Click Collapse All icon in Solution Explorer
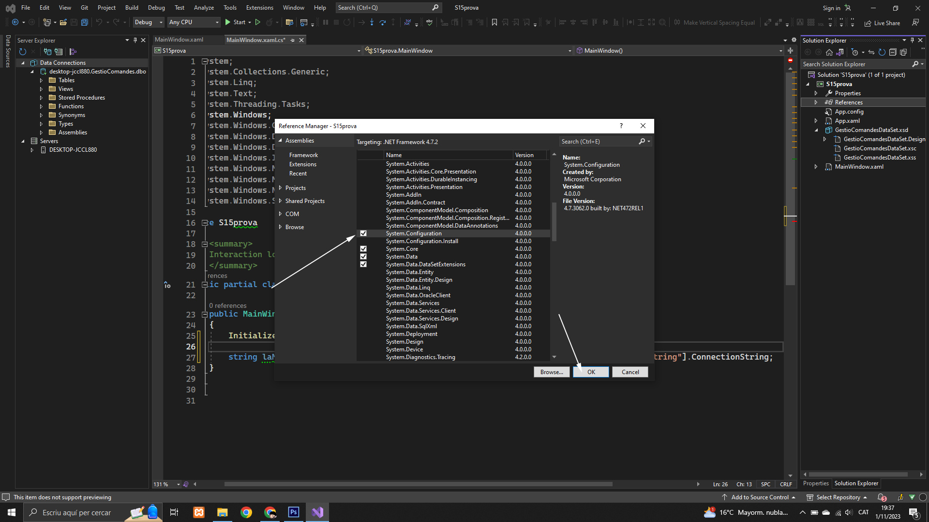The width and height of the screenshot is (929, 522). [893, 52]
